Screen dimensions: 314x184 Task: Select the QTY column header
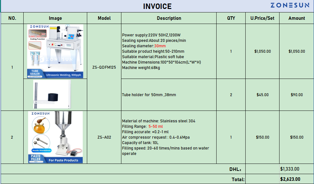click(x=231, y=18)
